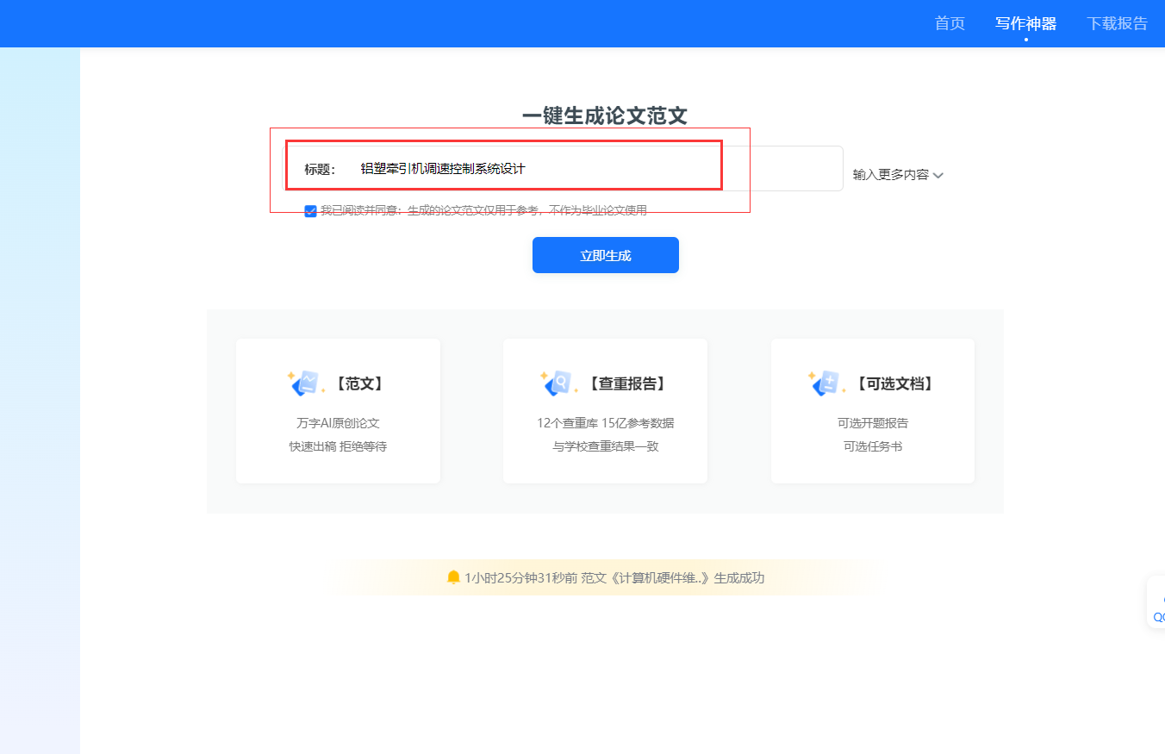Click the 可选开题报告 text
Screen dimensions: 1165x754
coord(873,423)
